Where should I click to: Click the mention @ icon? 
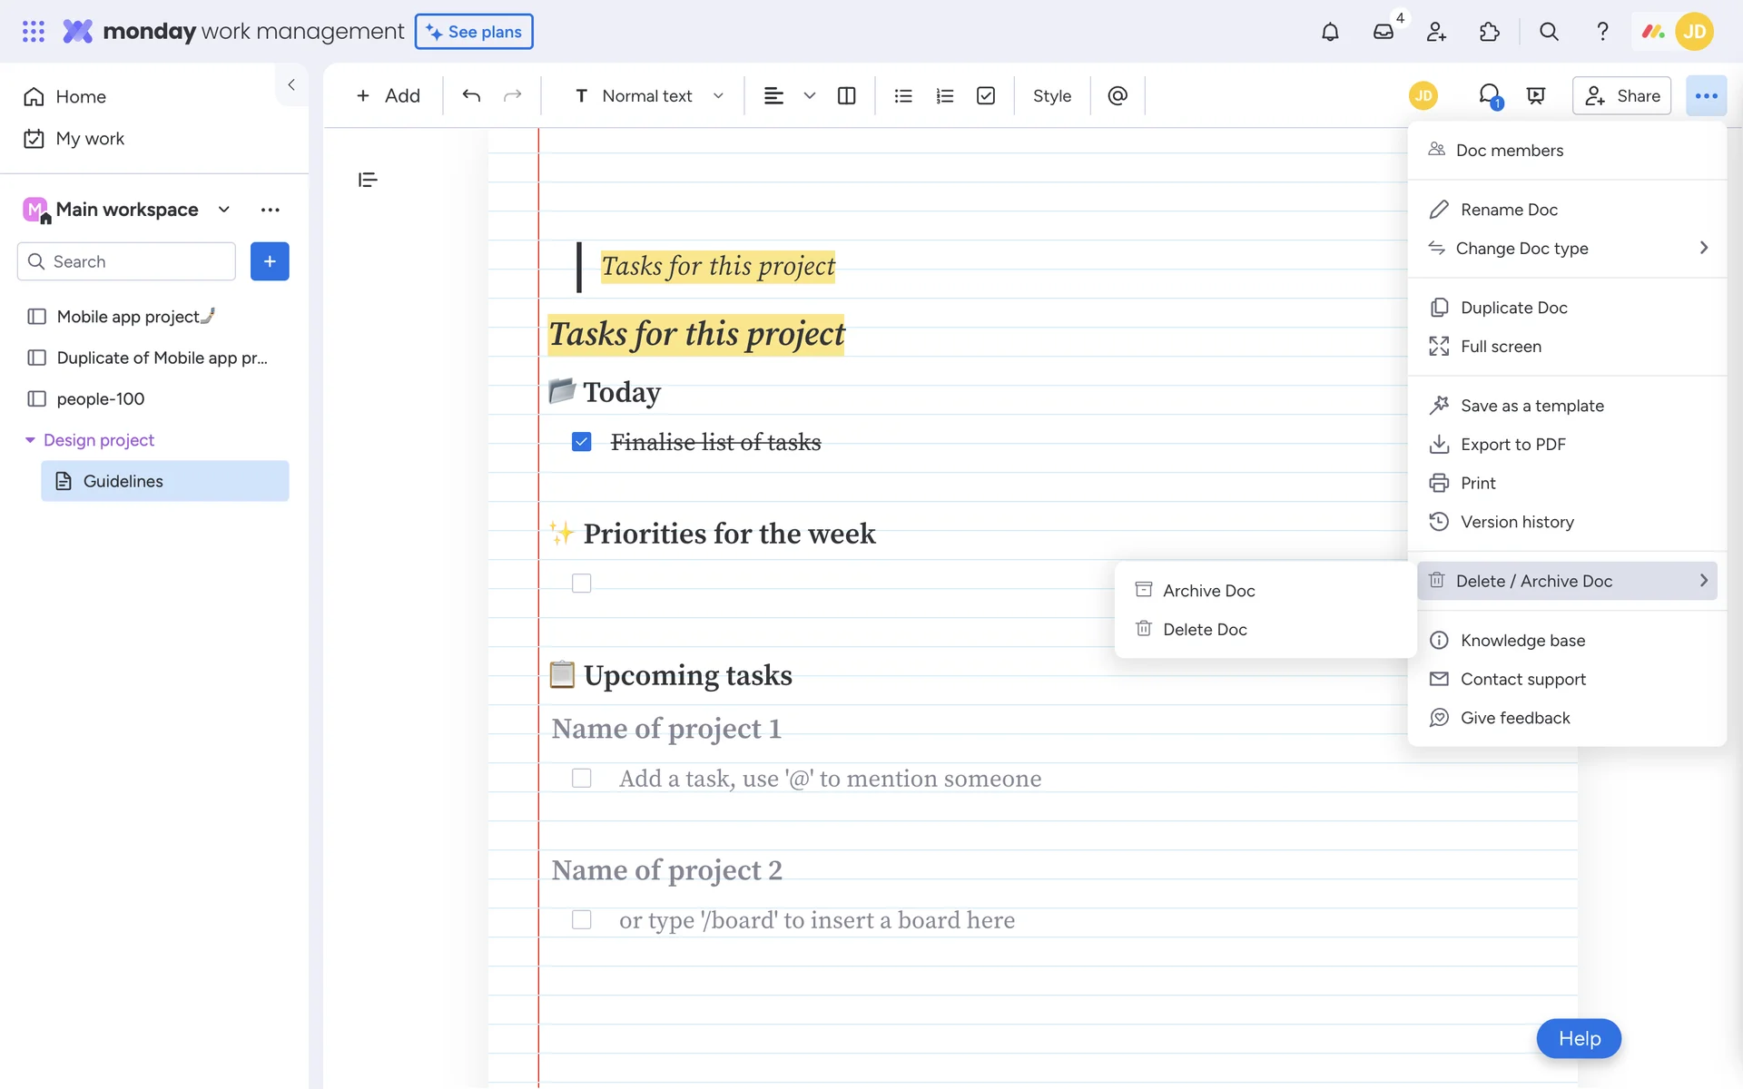coord(1118,95)
